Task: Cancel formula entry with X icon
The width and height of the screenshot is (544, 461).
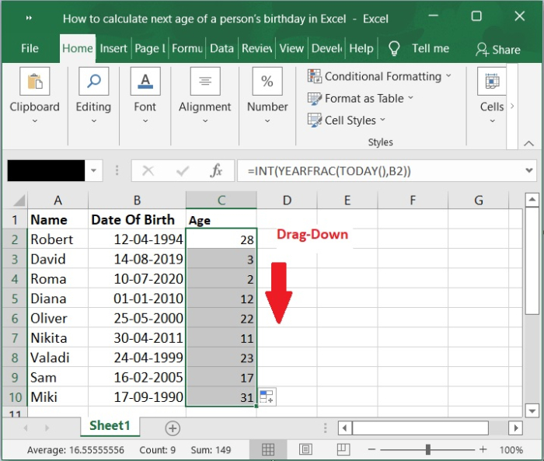Action: pyautogui.click(x=148, y=170)
